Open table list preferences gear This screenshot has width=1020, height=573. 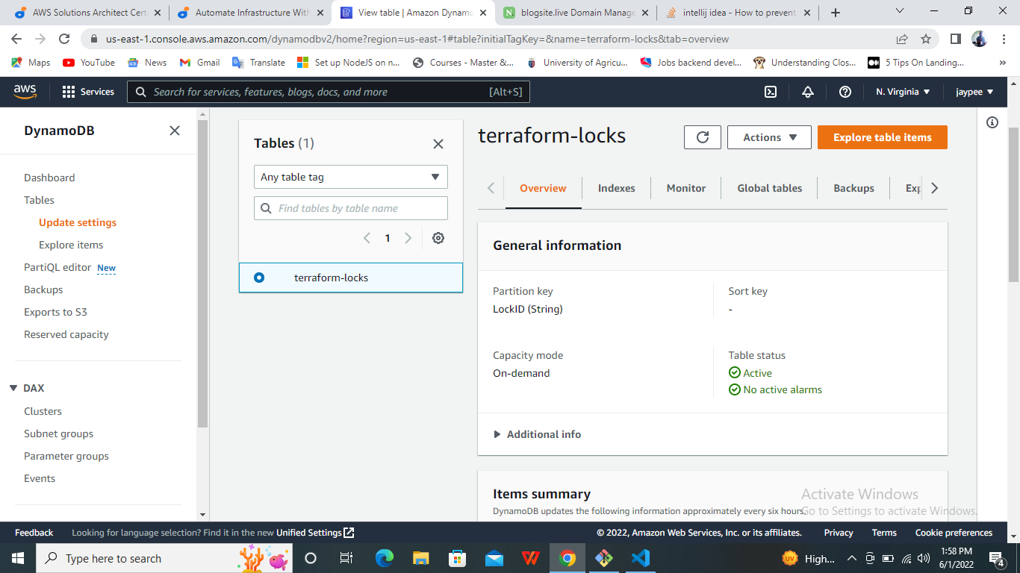tap(438, 237)
